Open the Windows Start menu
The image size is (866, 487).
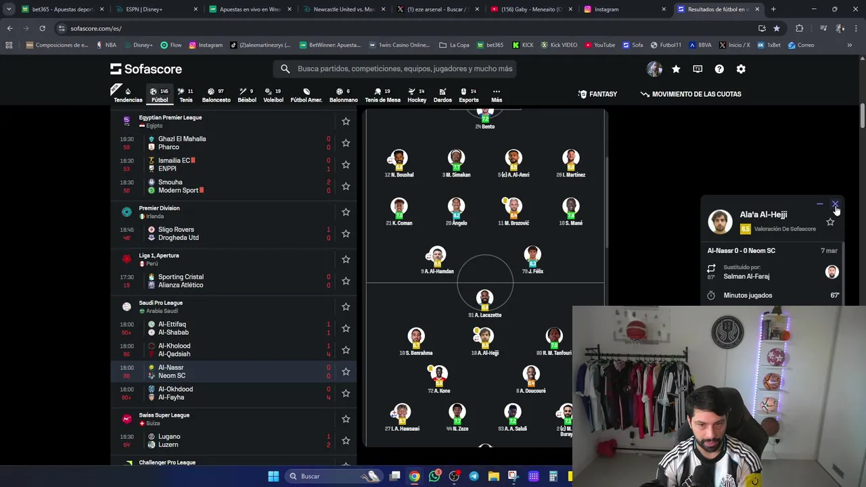pos(273,476)
